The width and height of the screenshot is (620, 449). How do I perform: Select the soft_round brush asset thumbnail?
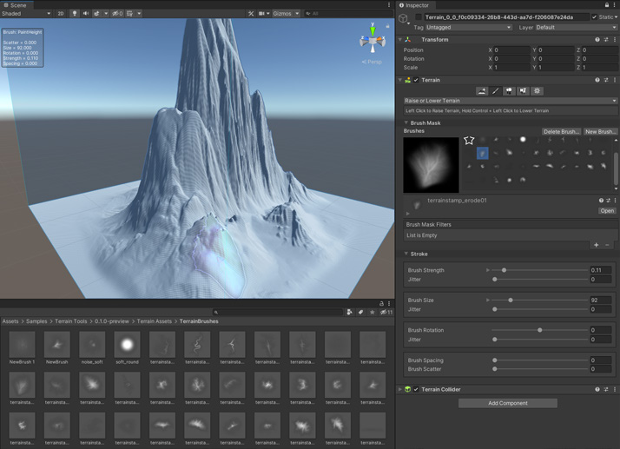(x=127, y=345)
